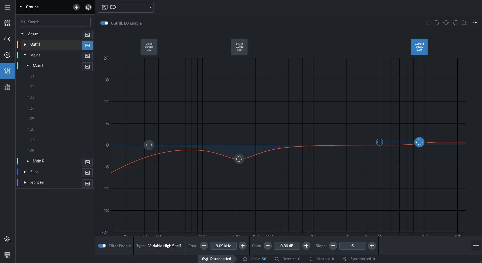This screenshot has width=482, height=263.
Task: Decrease the filter frequency with minus button
Action: 204,246
